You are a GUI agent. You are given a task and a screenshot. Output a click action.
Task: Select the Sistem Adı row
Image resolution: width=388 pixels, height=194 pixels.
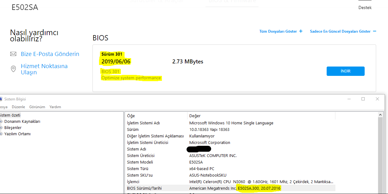point(230,149)
